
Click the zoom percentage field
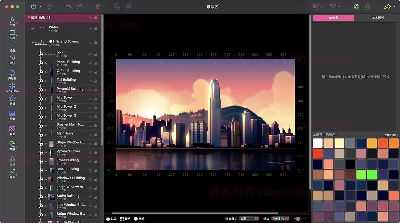click(278, 219)
